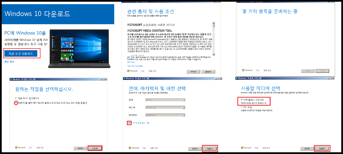Click the Microsoft logo in the preparing window

(x=247, y=70)
